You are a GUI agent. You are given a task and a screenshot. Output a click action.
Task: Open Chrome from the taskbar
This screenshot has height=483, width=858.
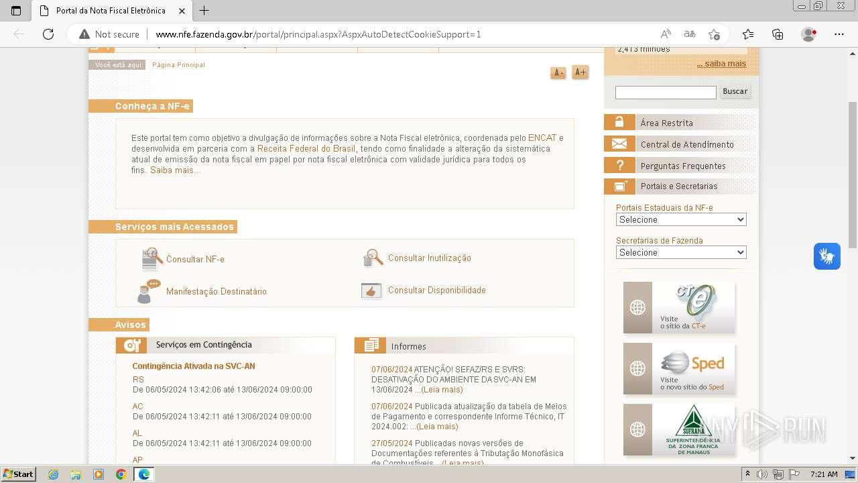(x=121, y=474)
